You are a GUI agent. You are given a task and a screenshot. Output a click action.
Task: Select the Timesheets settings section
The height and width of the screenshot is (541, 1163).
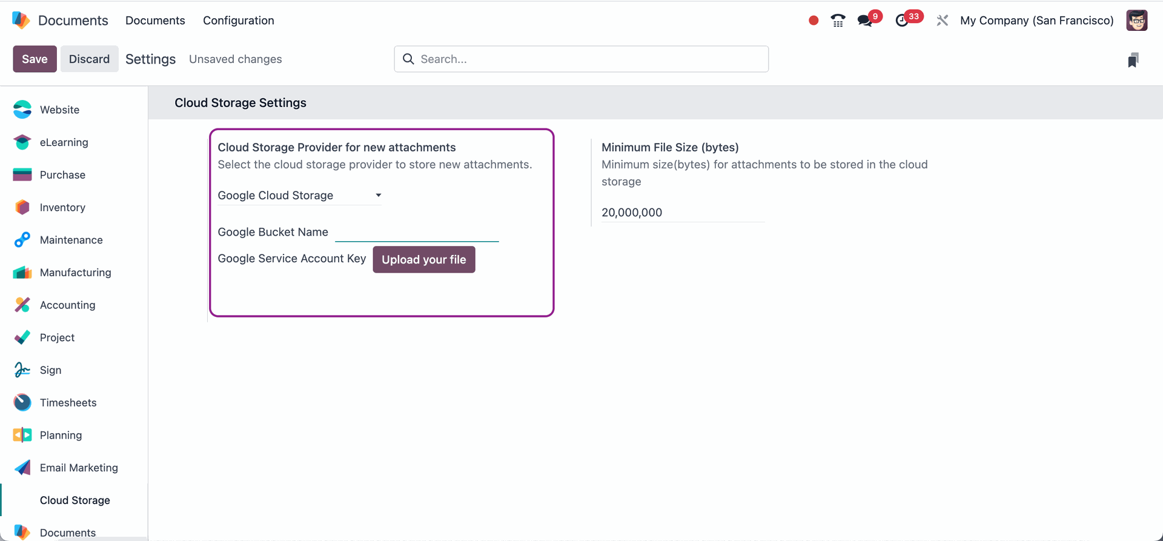click(74, 402)
